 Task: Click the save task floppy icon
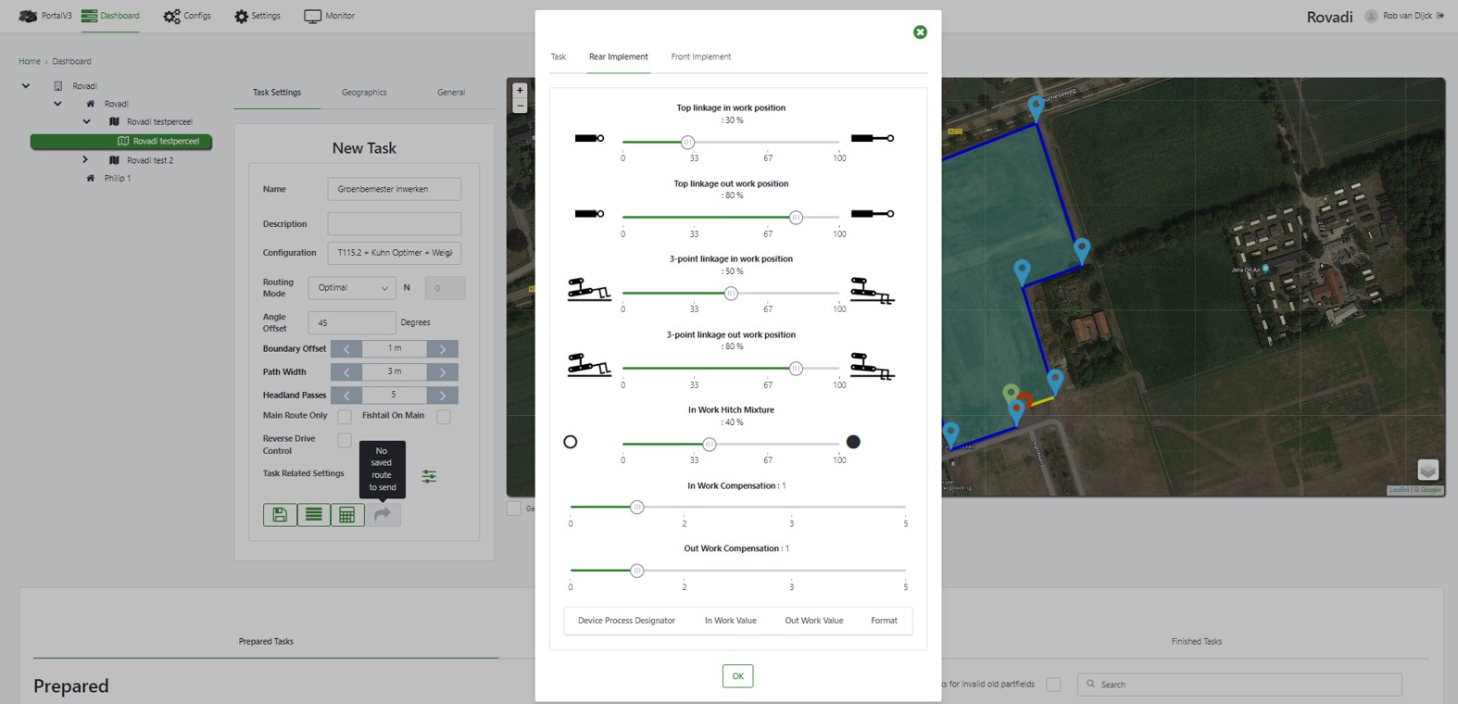pos(280,515)
